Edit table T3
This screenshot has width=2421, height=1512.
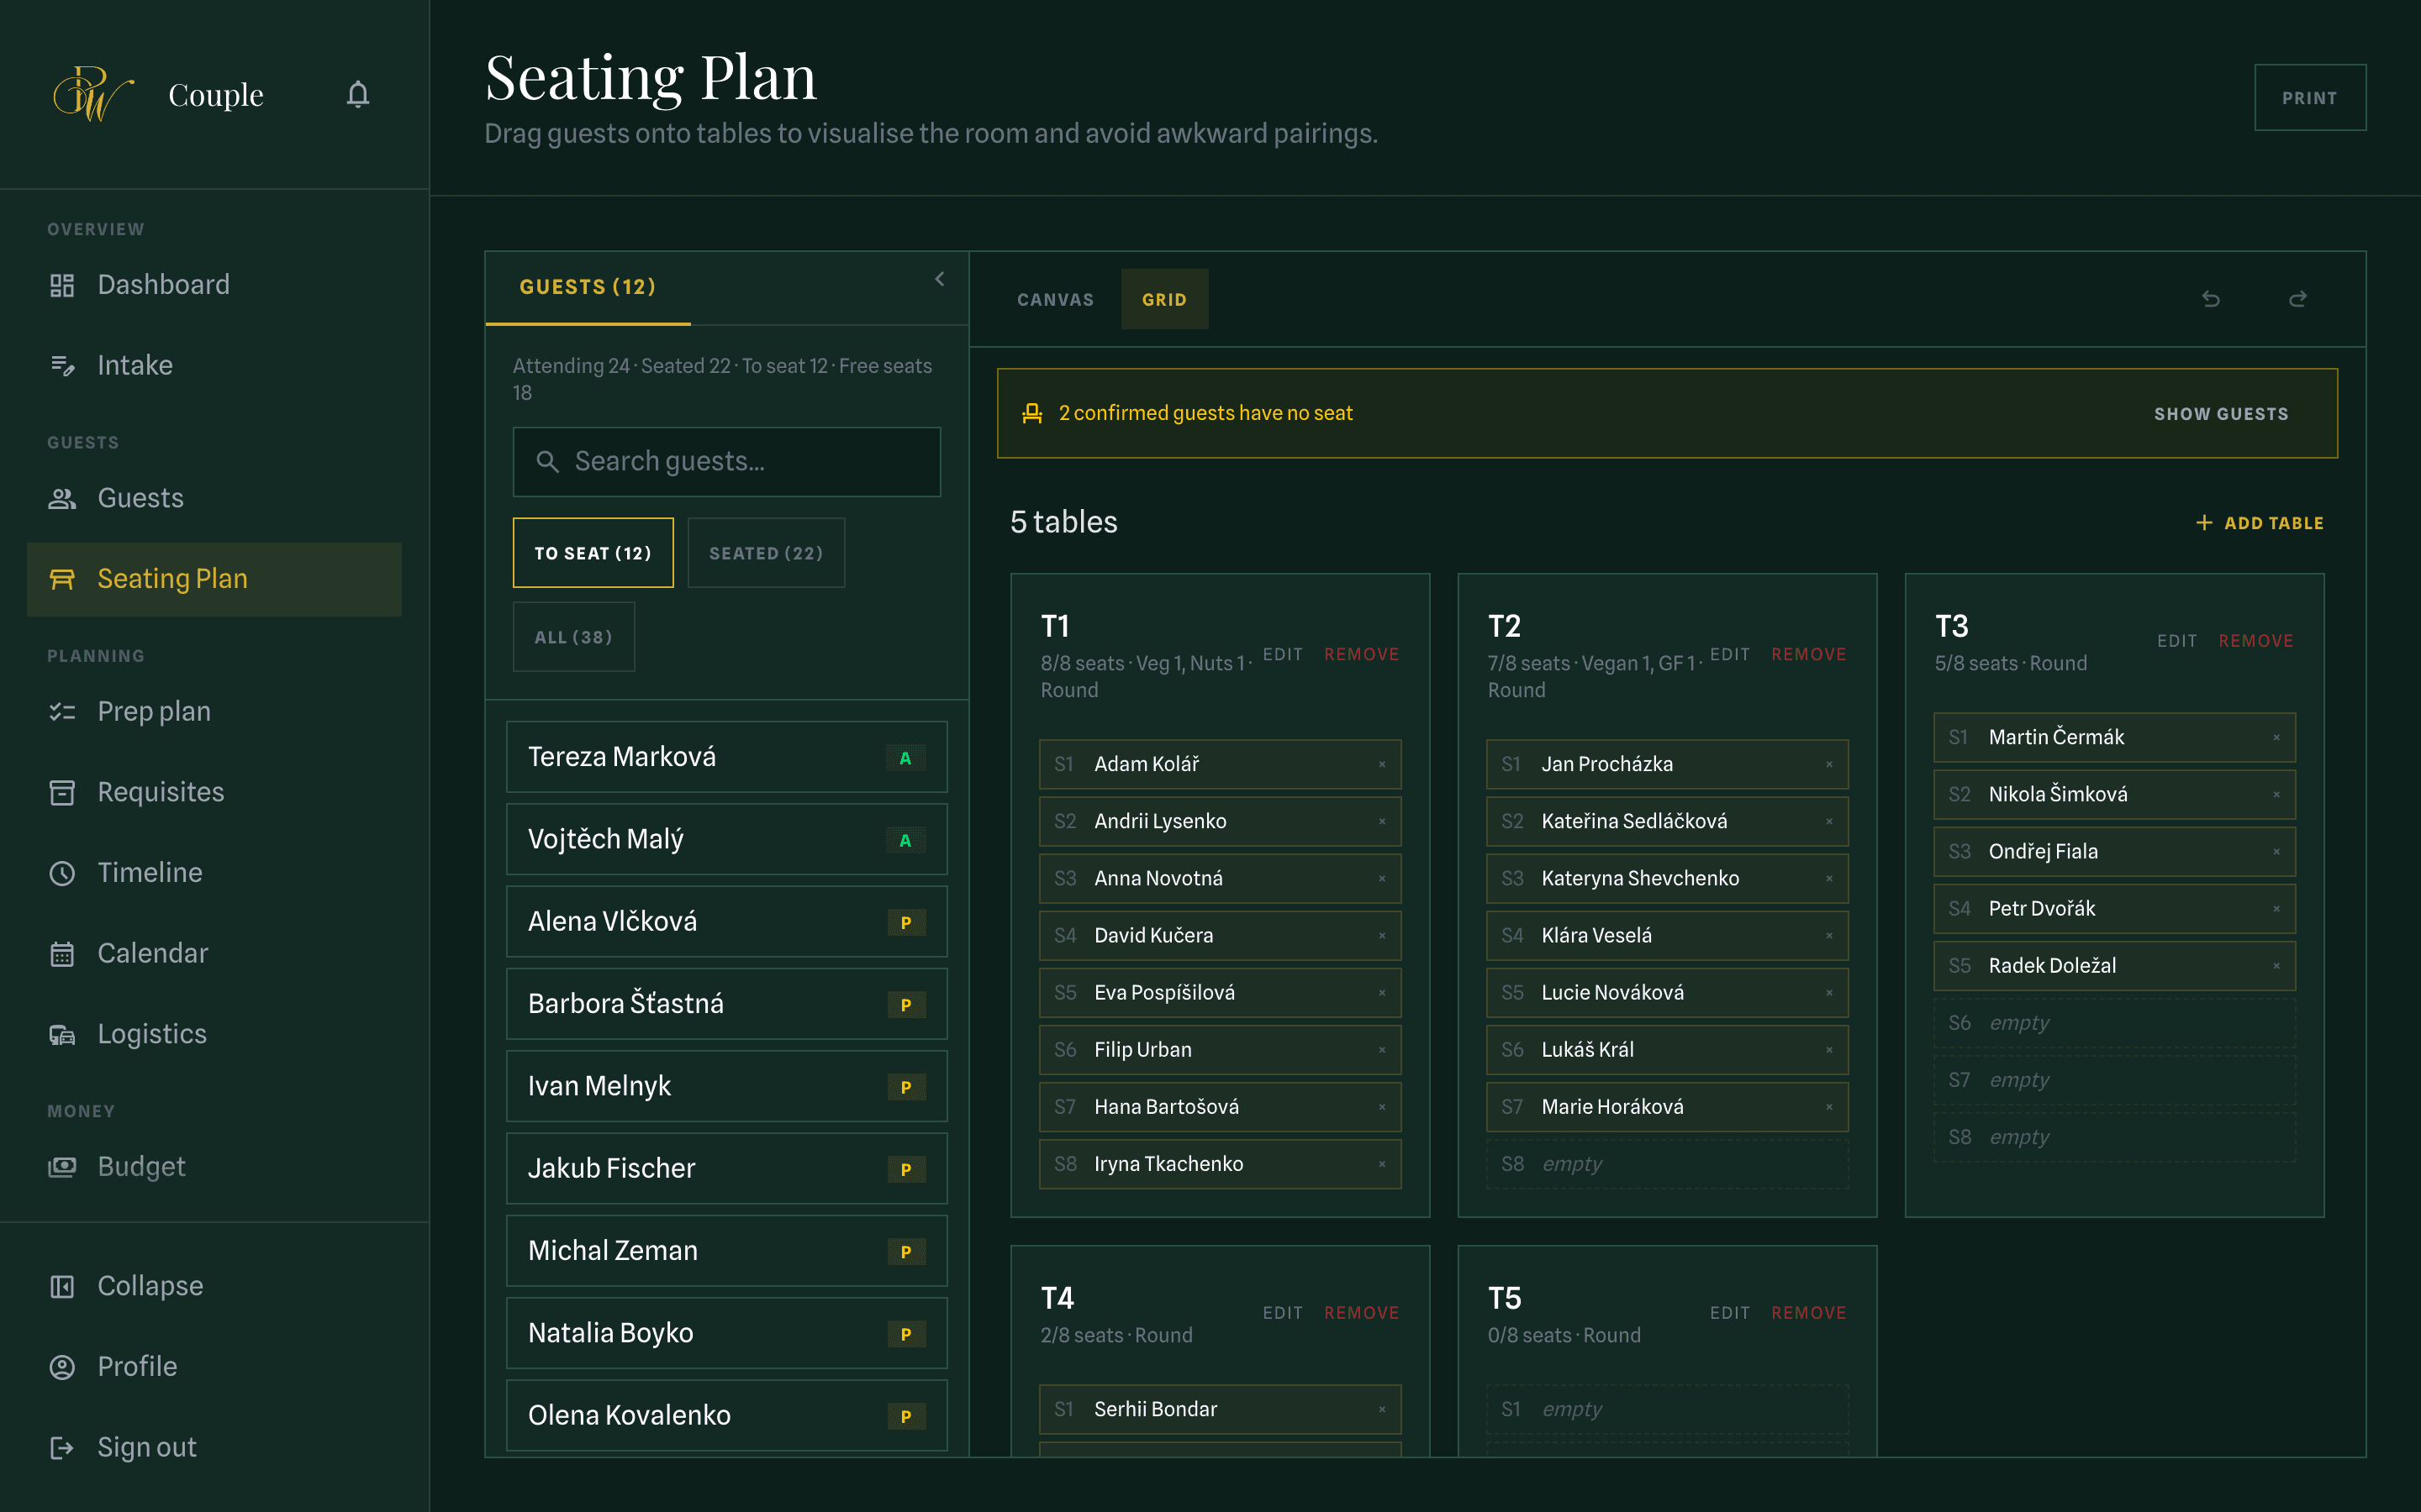coord(2177,641)
